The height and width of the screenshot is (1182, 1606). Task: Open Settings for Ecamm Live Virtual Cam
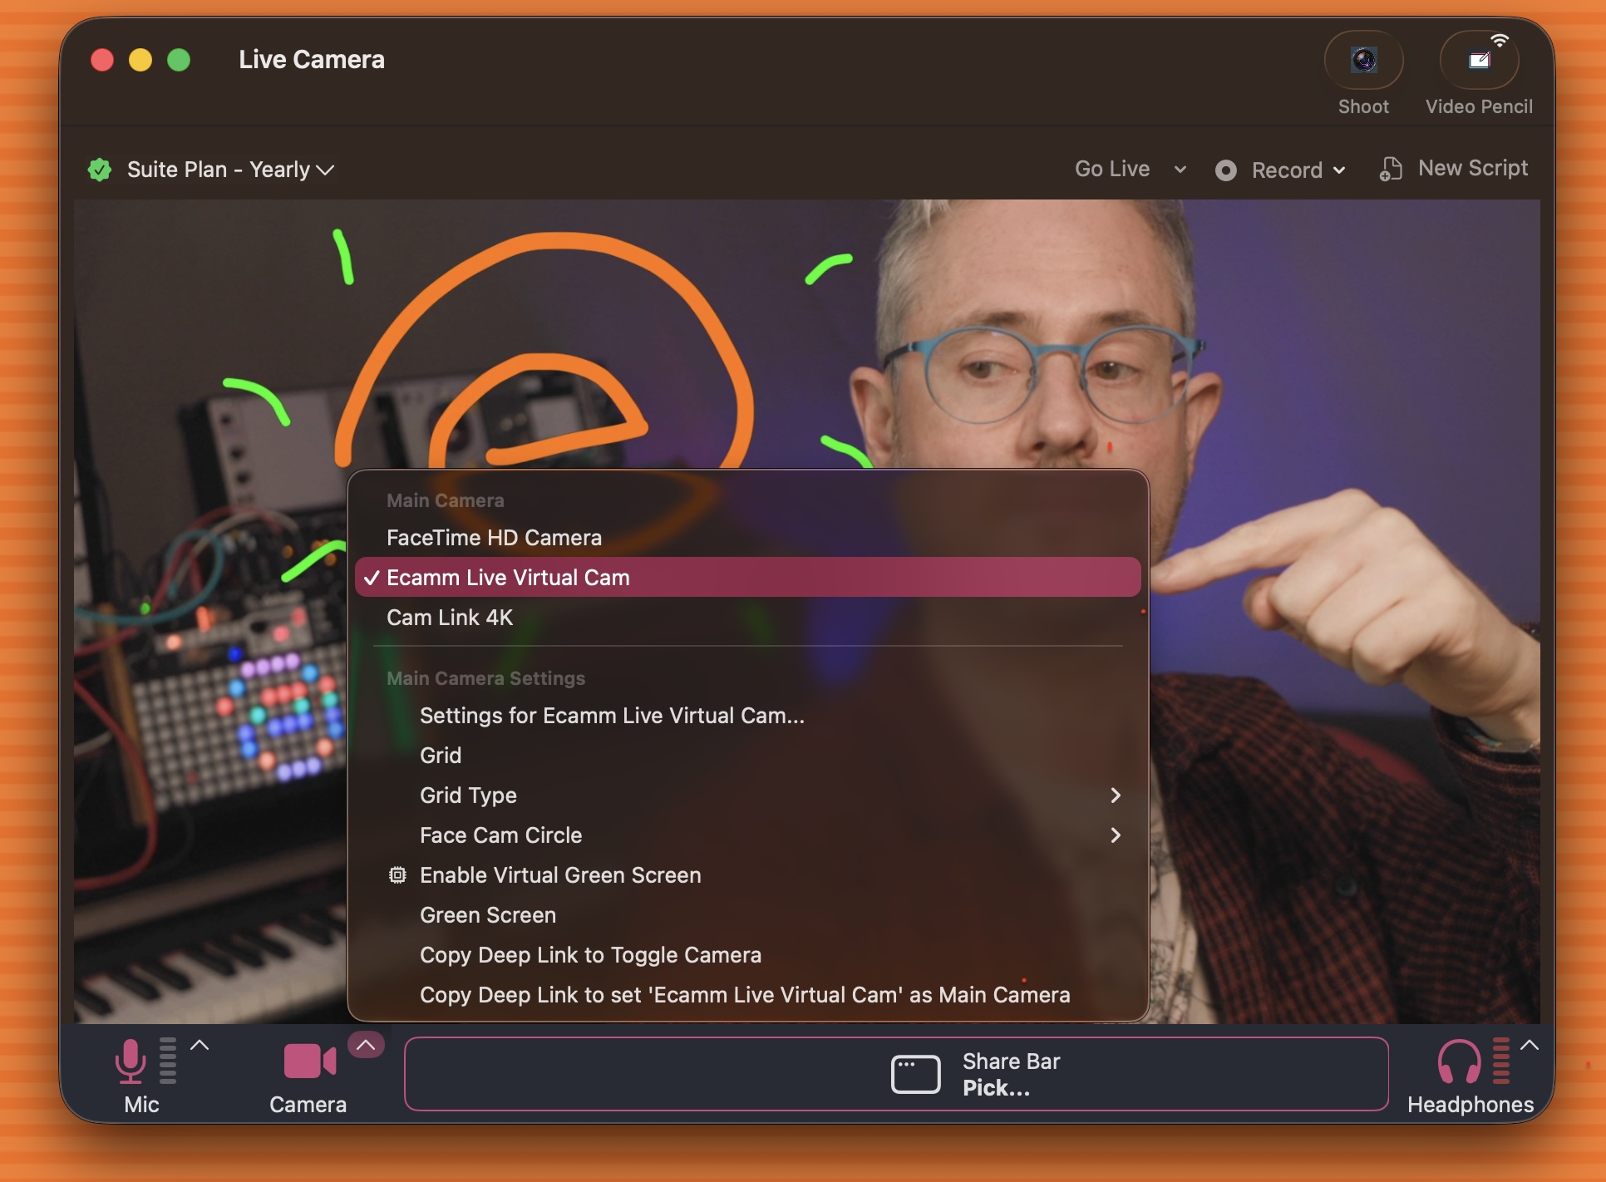point(747,716)
